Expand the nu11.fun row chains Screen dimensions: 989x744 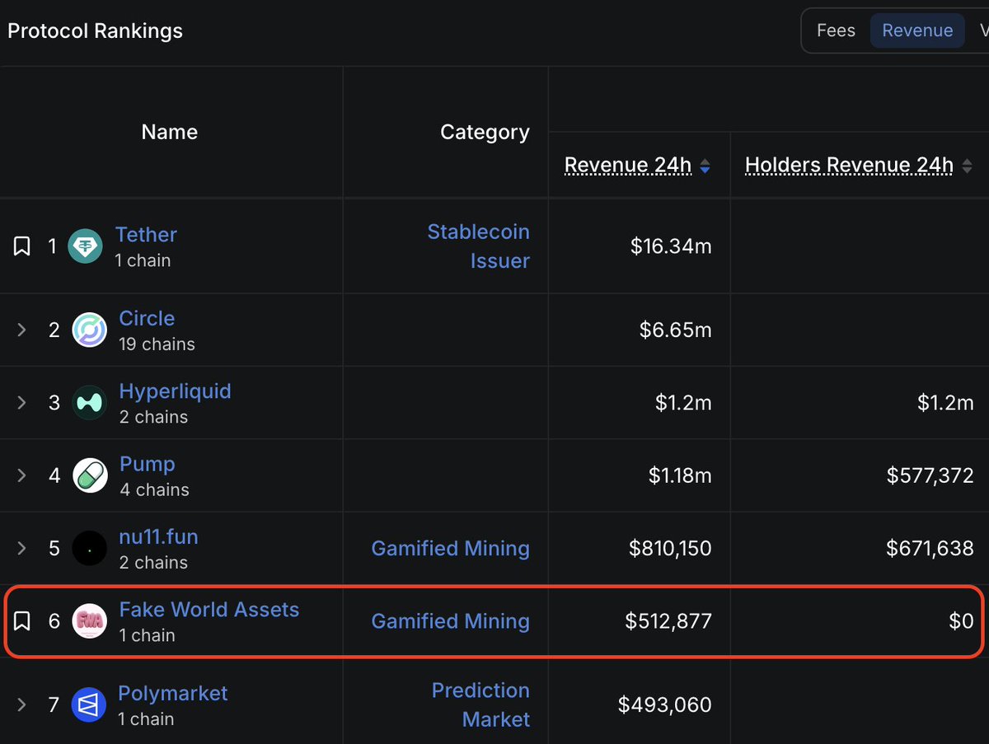click(22, 548)
